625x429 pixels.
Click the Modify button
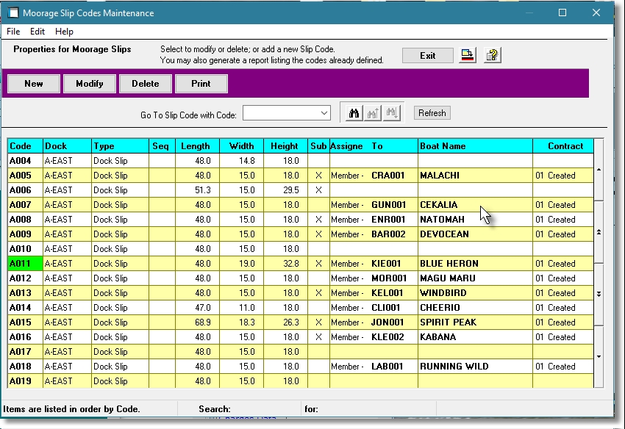click(89, 83)
